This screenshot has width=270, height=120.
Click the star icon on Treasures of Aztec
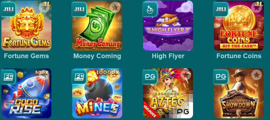(186, 75)
